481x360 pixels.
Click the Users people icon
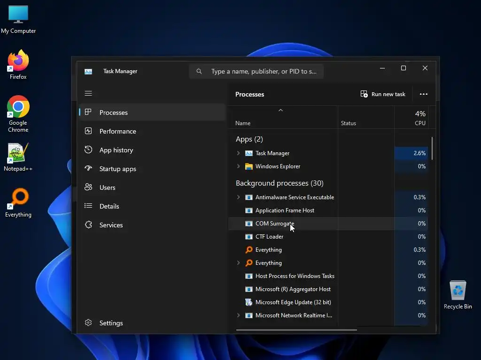88,187
